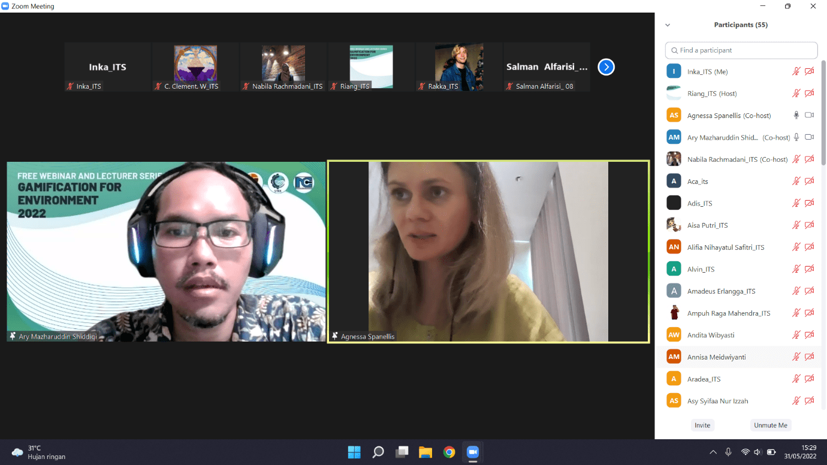827x465 pixels.
Task: Click camera icon for Agnessa Spanellis
Action: click(809, 115)
